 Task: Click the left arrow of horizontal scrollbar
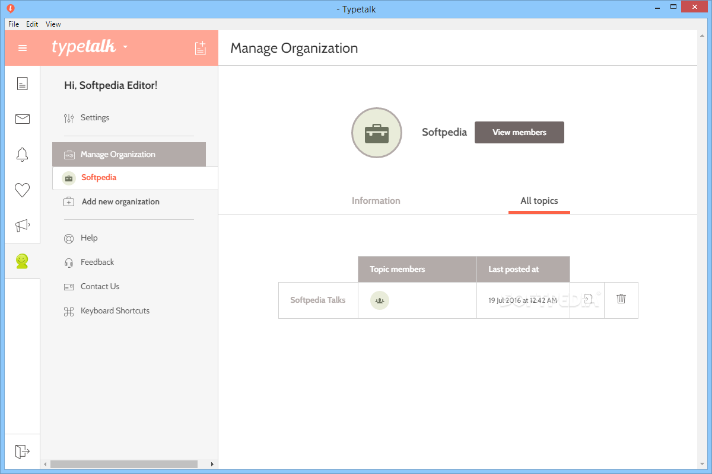(46, 464)
